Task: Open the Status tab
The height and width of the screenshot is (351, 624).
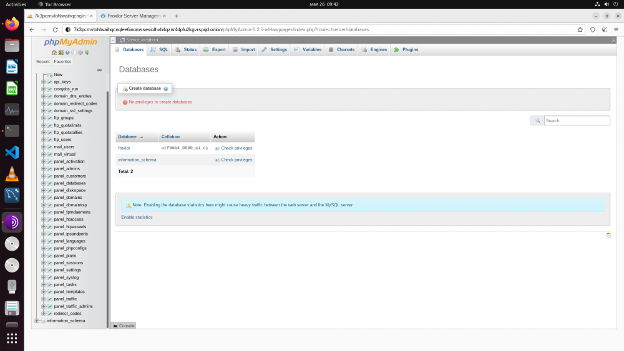Action: click(x=186, y=50)
